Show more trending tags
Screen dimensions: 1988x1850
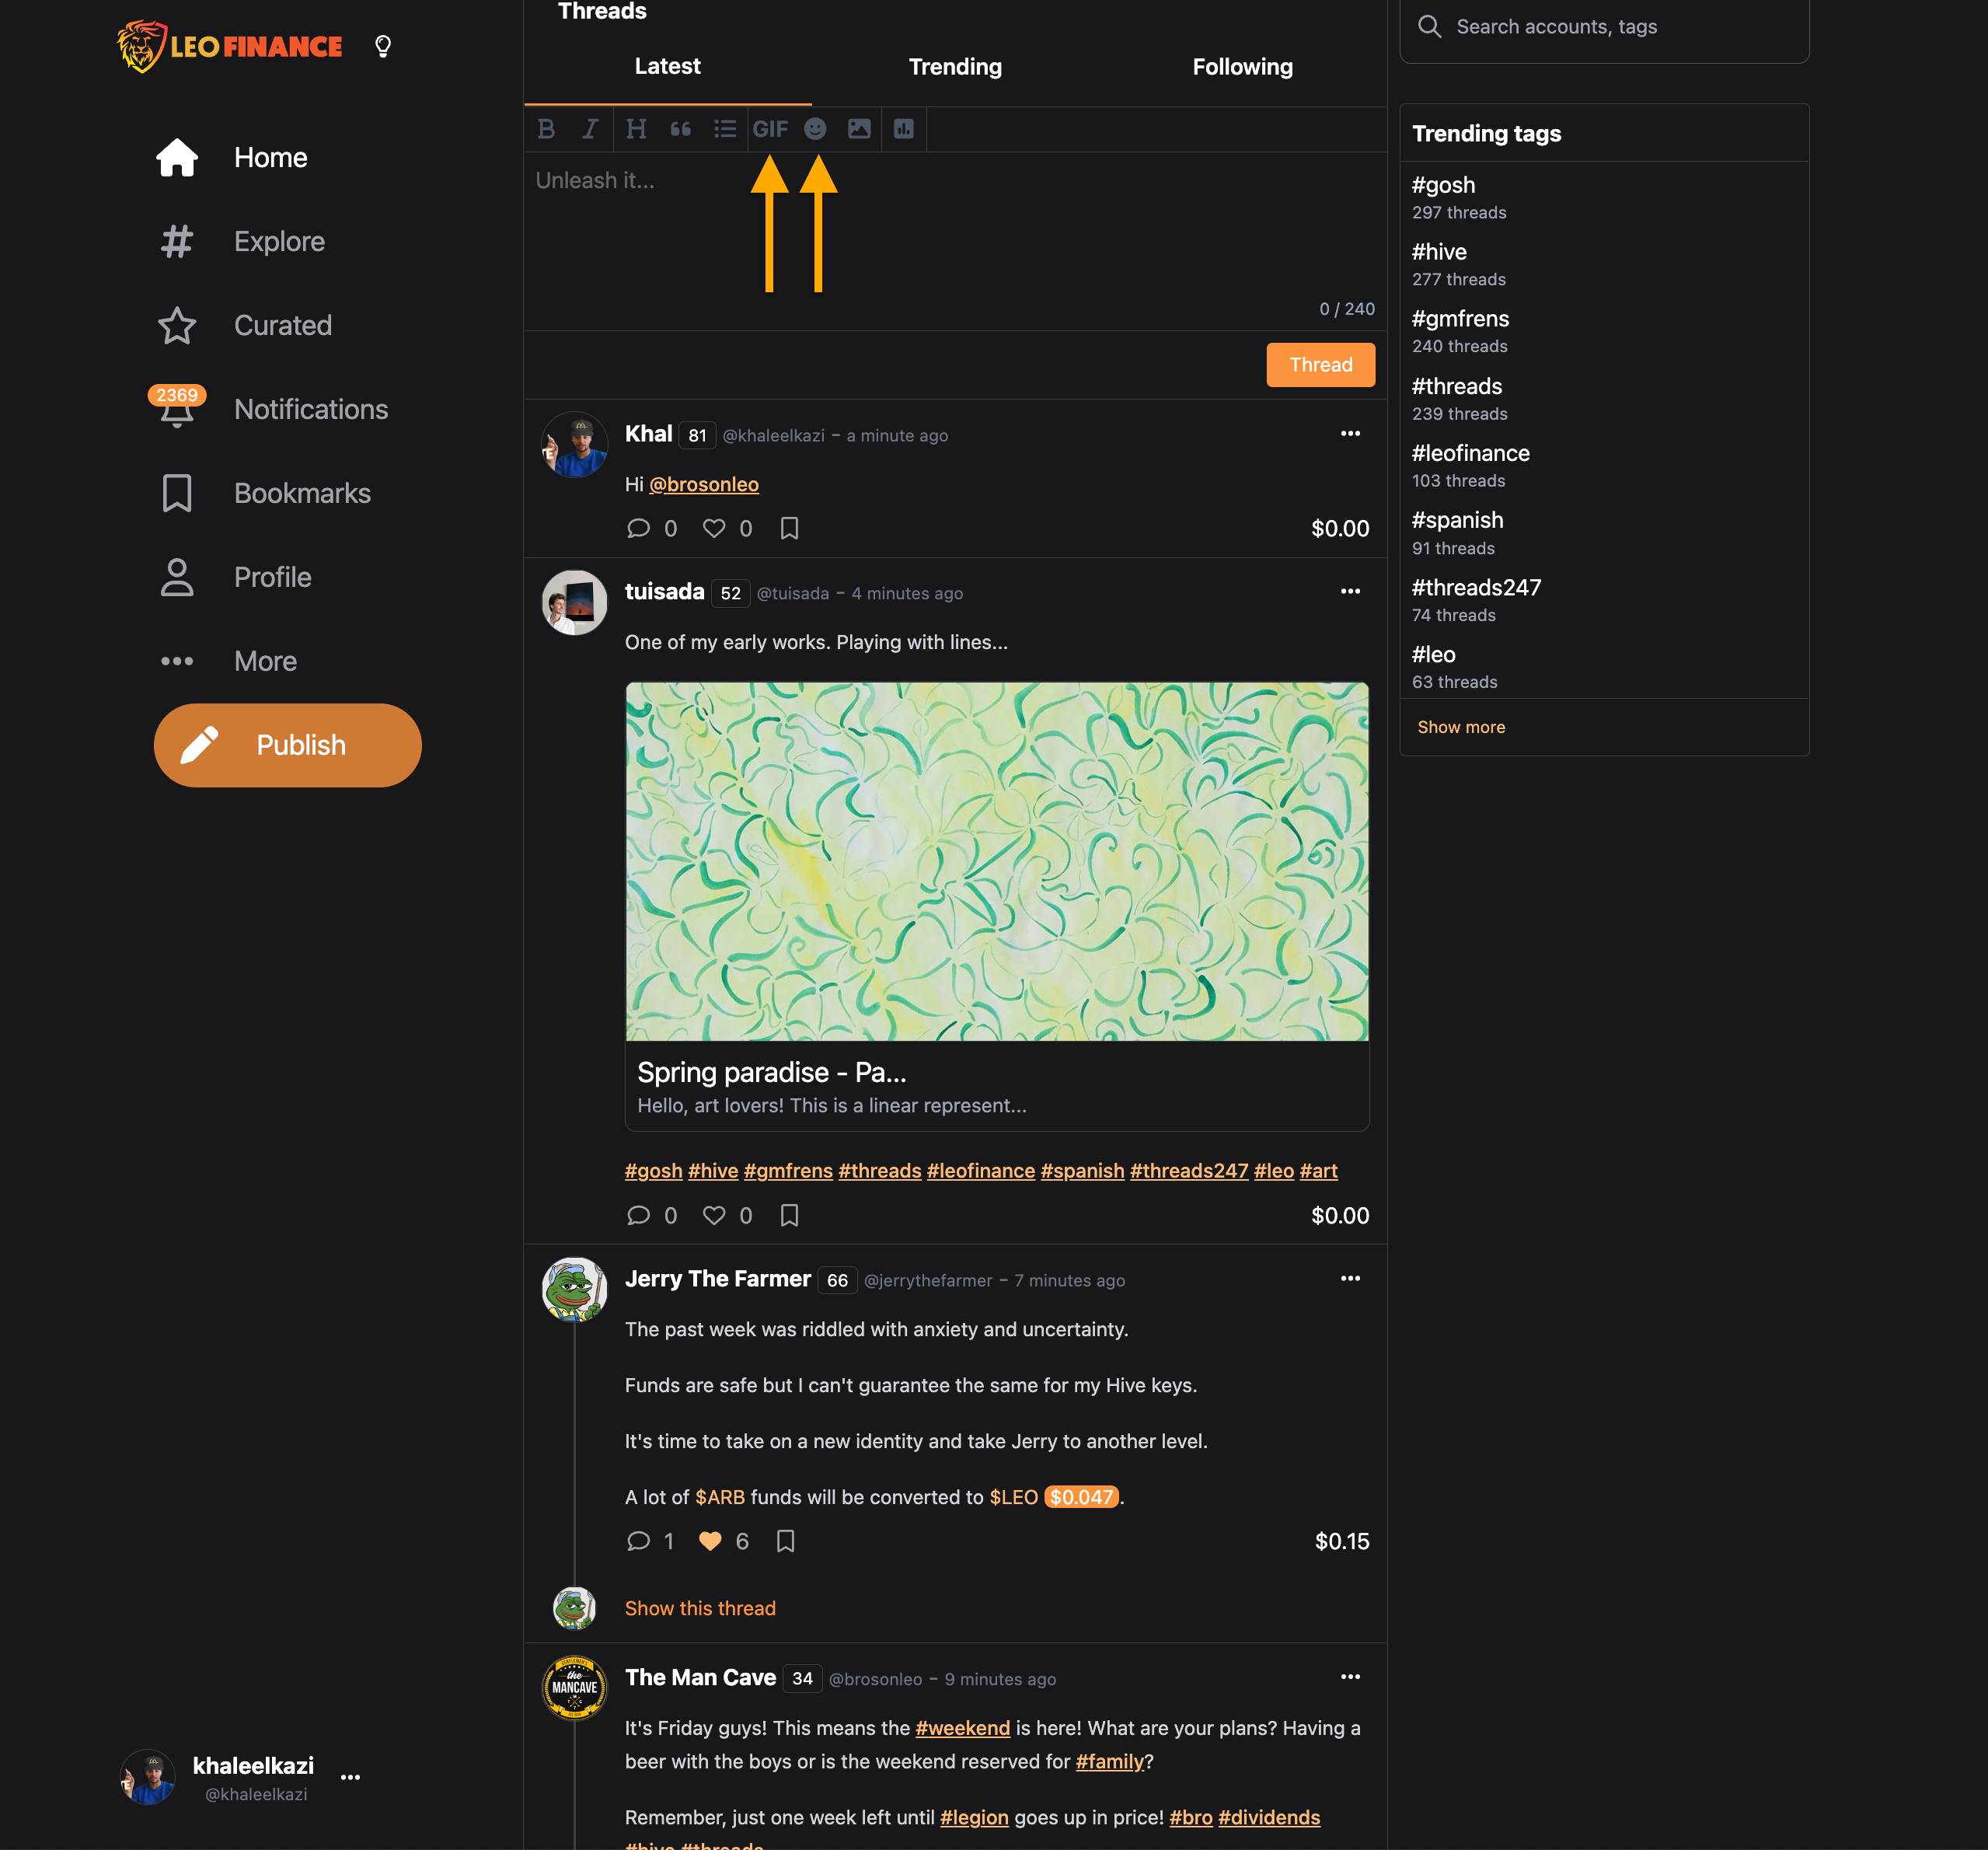tap(1461, 727)
